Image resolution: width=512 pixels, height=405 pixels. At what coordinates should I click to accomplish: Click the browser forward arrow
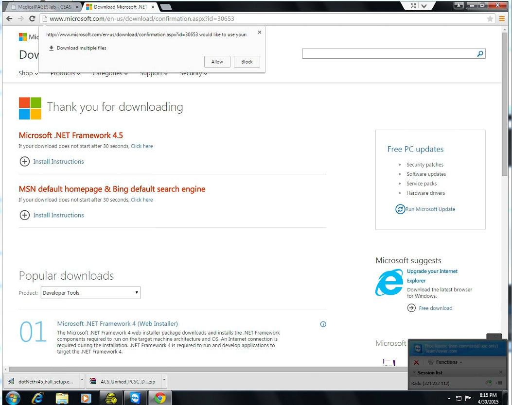tap(20, 18)
